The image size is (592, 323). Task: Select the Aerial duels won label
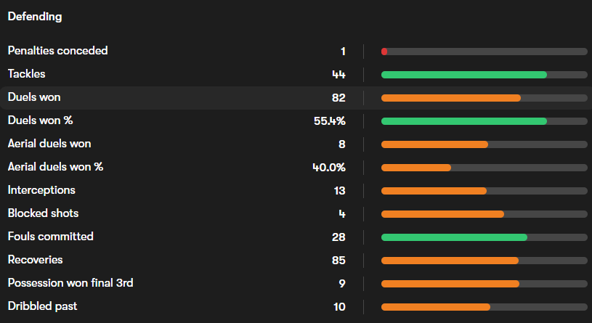point(49,144)
